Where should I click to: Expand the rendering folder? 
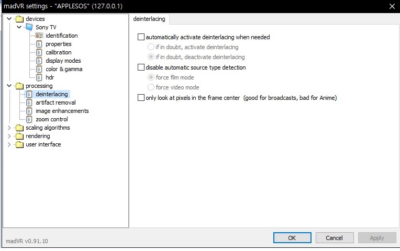[9, 136]
